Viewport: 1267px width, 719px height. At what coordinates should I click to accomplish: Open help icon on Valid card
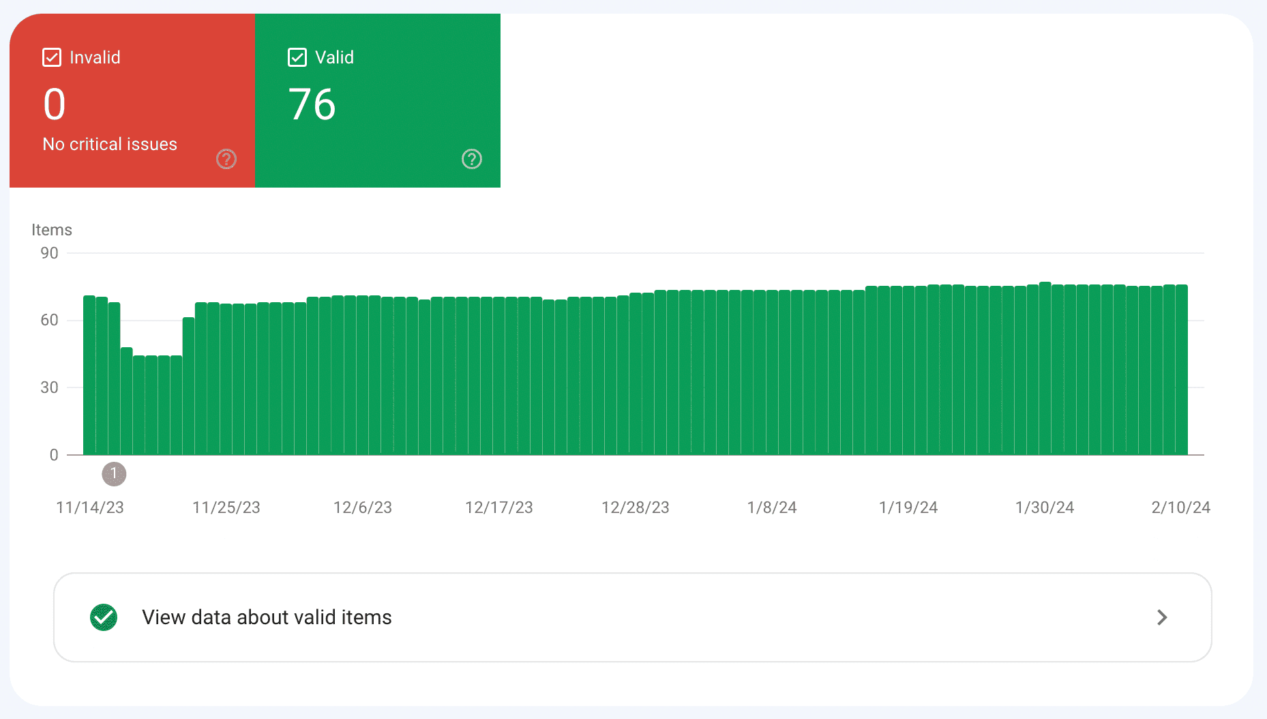click(472, 159)
